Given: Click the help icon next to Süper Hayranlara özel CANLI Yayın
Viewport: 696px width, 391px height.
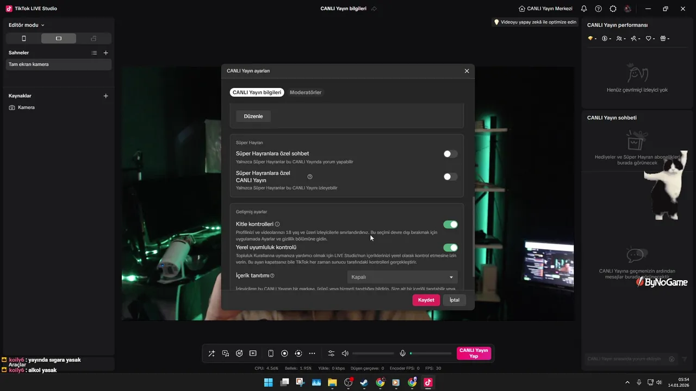Looking at the screenshot, I should 310,176.
